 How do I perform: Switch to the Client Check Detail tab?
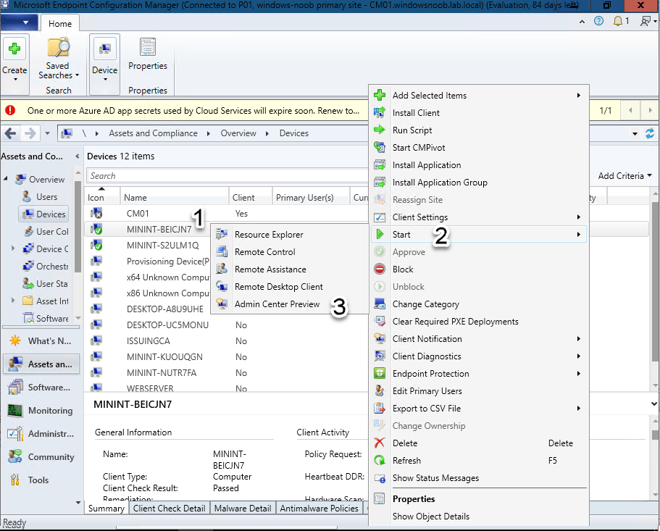coord(170,509)
